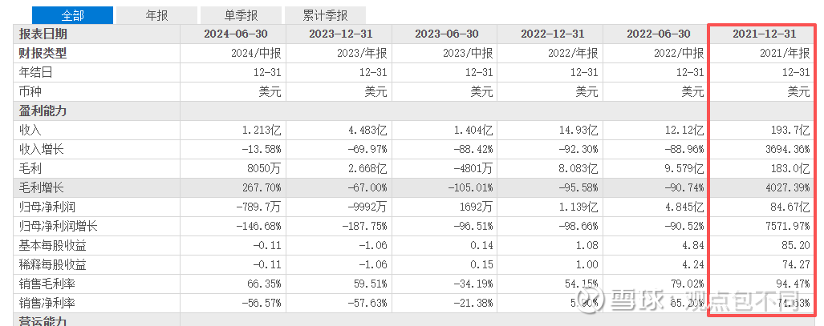Click the 财报类型 row label

(43, 54)
